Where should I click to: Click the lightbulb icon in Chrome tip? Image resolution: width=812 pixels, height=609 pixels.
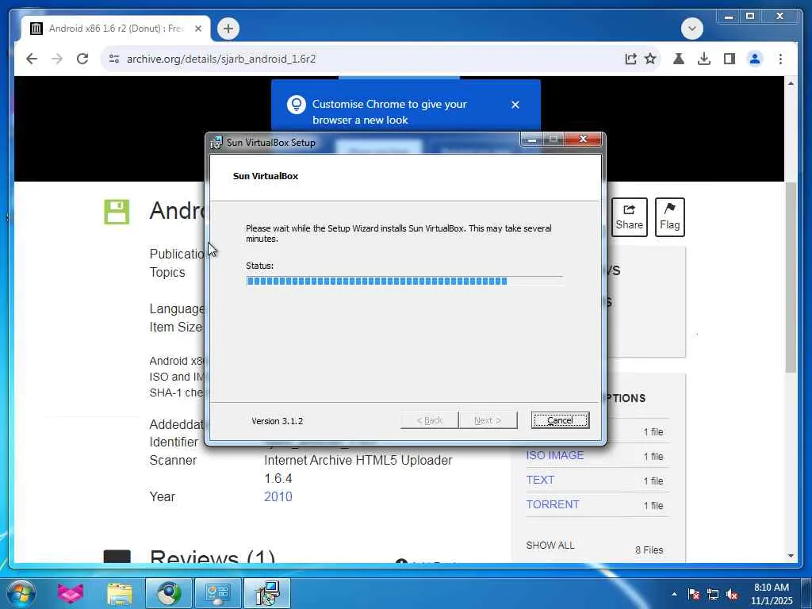pyautogui.click(x=297, y=105)
